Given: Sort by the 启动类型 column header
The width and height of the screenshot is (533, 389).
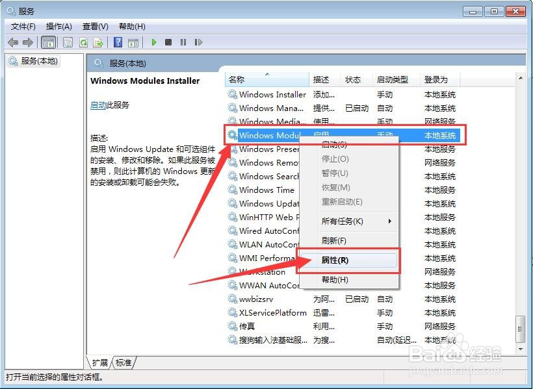Looking at the screenshot, I should 396,79.
